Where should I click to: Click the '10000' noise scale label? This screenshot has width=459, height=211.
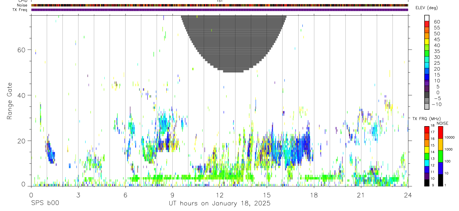tap(449, 137)
